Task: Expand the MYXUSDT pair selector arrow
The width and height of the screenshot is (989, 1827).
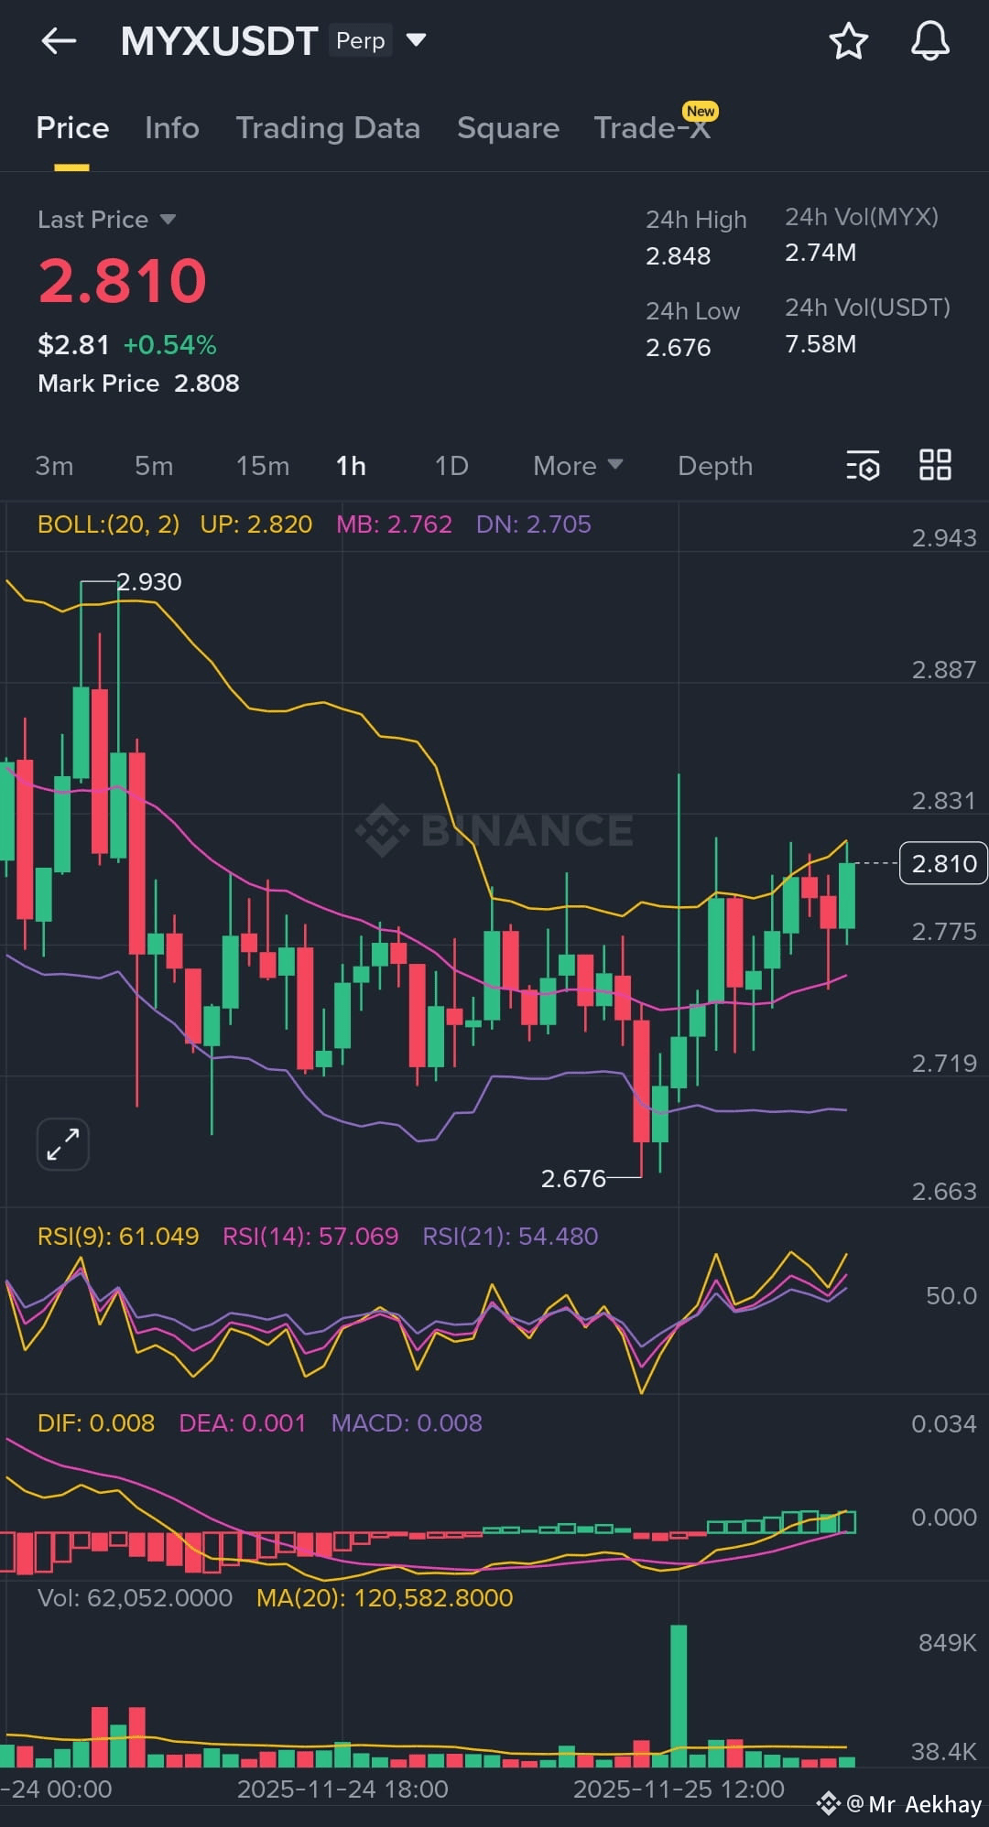Action: point(417,40)
